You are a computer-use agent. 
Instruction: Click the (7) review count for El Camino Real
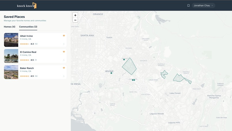(x=36, y=60)
